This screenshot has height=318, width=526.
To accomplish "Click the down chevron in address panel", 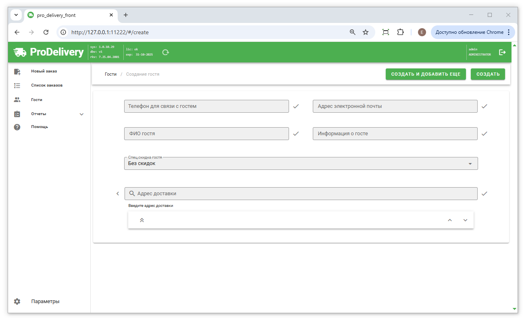I will [465, 220].
